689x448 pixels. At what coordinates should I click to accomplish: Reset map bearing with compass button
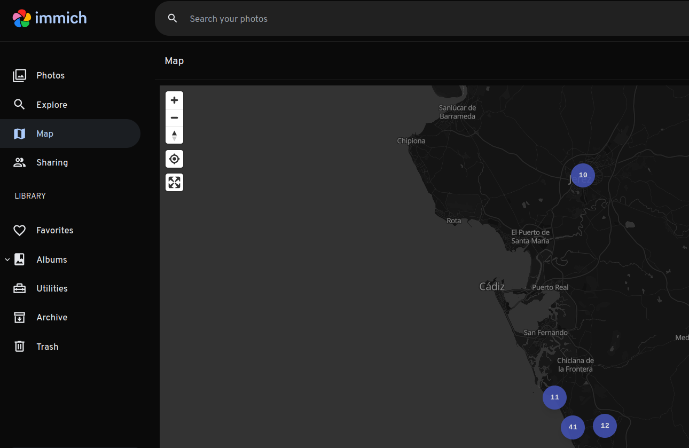(174, 136)
